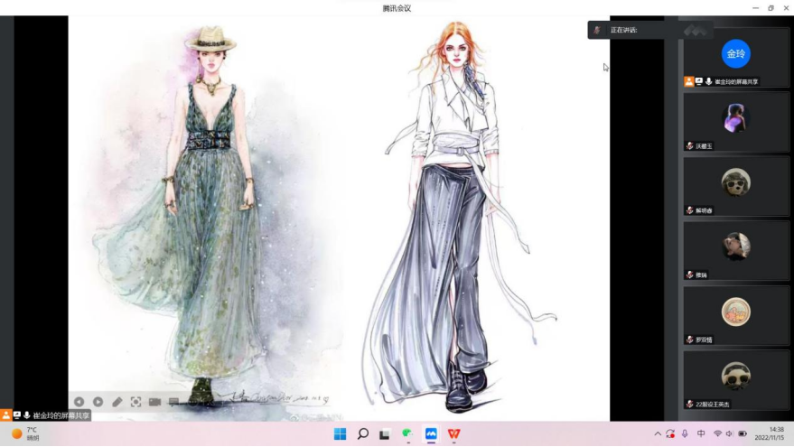This screenshot has height=447, width=794.
Task: Click the orange host badge in the 金玲 tile
Action: (688, 81)
